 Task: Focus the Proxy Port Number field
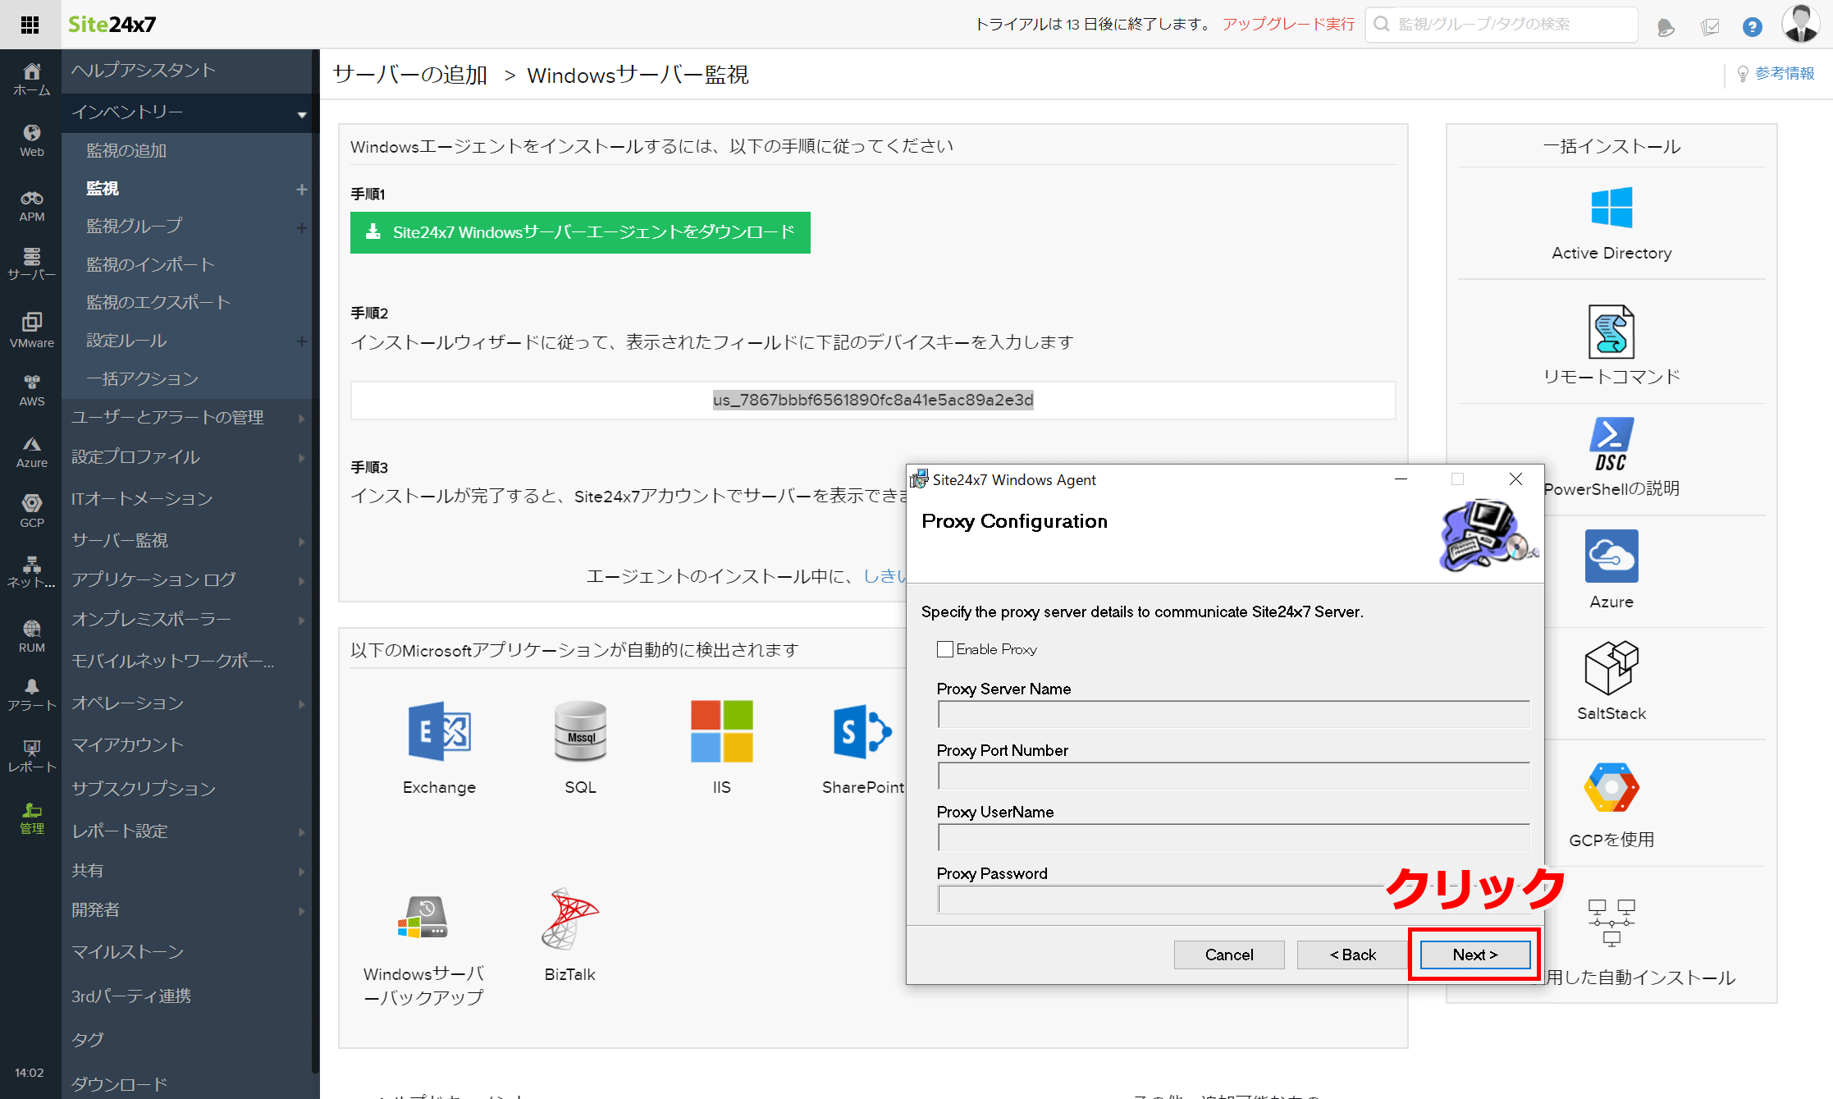tap(1233, 776)
